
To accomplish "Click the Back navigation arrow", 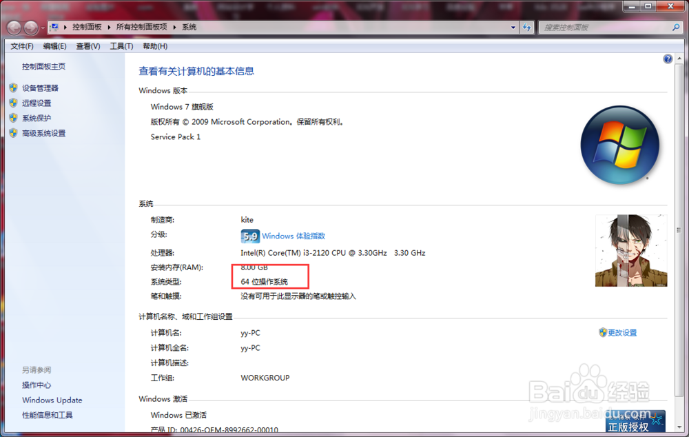I will click(x=14, y=28).
